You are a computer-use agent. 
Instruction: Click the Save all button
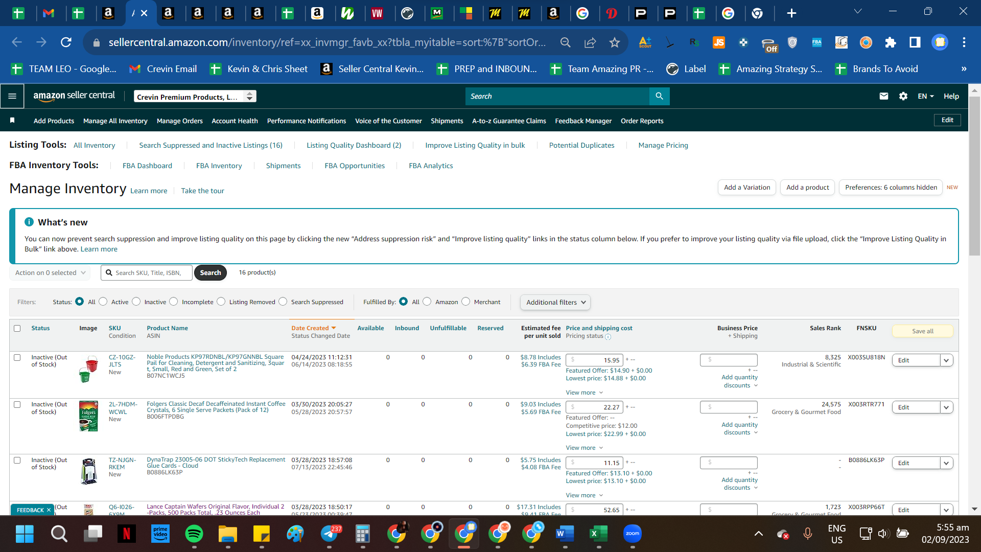pos(922,331)
